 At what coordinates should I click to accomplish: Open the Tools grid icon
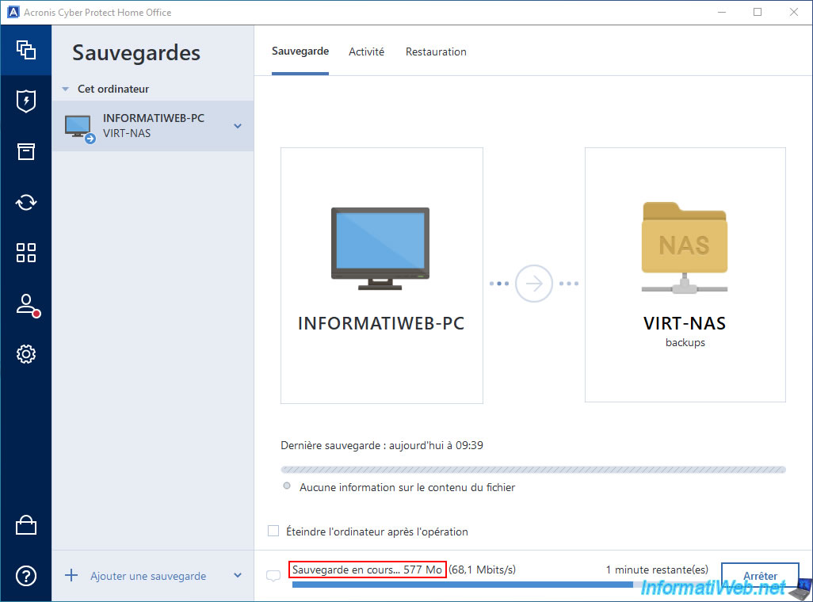26,253
